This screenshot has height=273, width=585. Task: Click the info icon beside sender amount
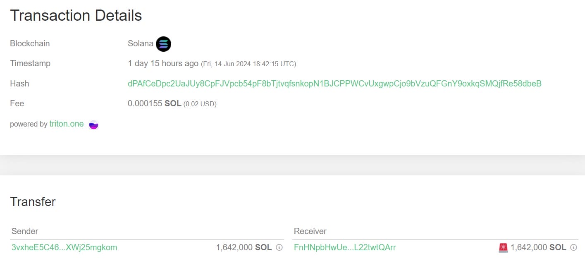pyautogui.click(x=279, y=248)
